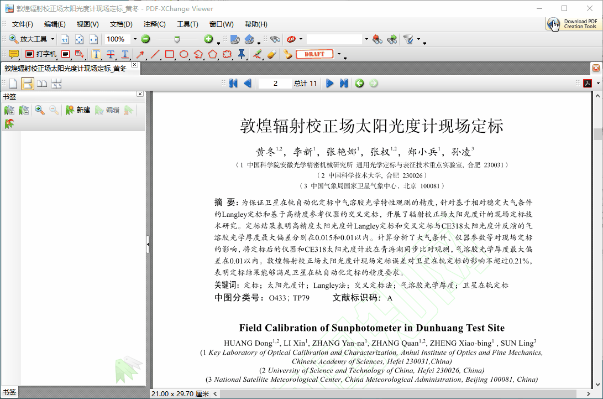Click Download PDF Creation Tools
The image size is (603, 399).
point(573,24)
